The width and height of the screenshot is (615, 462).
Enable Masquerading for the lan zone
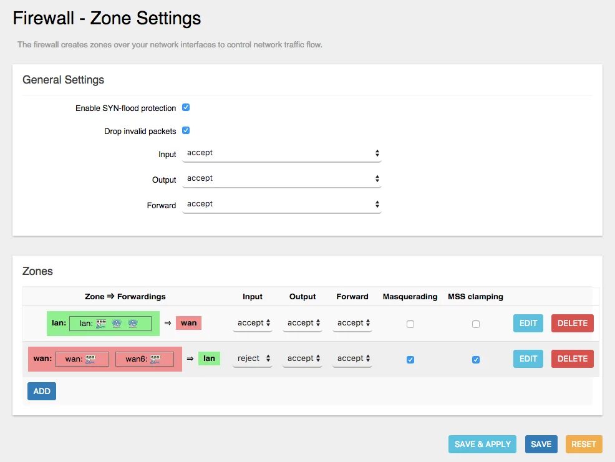point(410,324)
